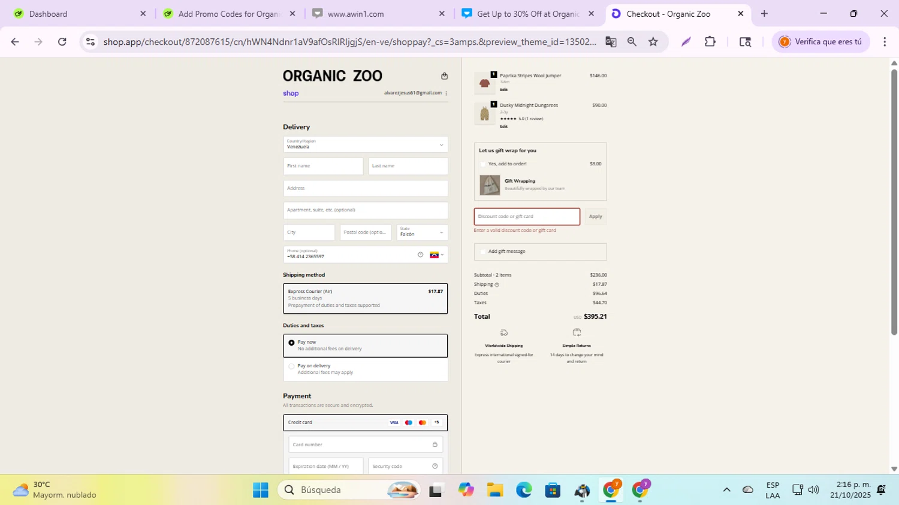Open the Chrome three-dot menu
Viewport: 899px width, 505px height.
point(885,41)
